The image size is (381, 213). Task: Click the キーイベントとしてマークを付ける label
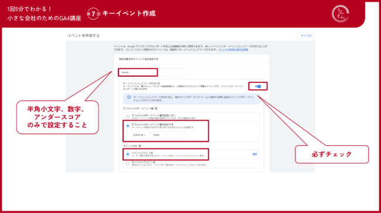point(141,83)
